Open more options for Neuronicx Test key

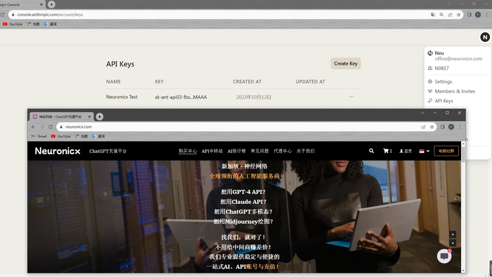click(x=351, y=97)
